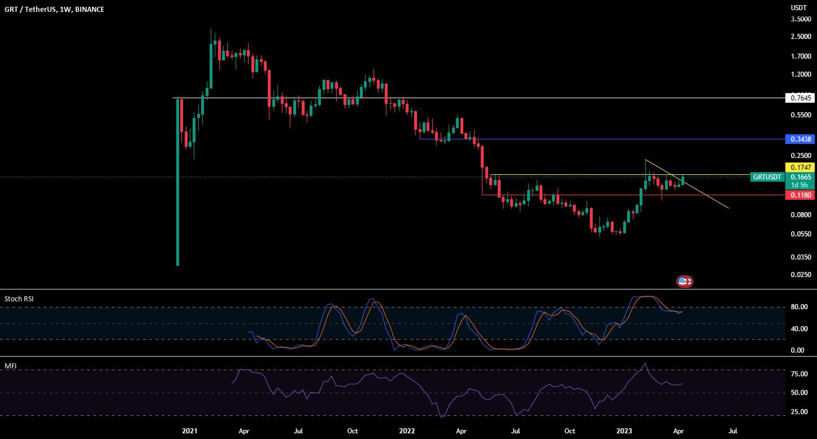Viewport: 817px width, 439px height.
Task: Click the 2023 label on time axis
Action: point(624,431)
